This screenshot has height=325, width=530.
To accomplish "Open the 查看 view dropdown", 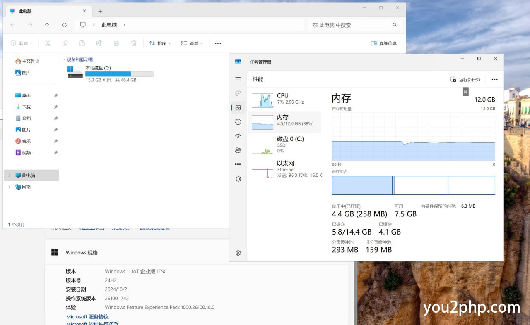I will [x=192, y=43].
